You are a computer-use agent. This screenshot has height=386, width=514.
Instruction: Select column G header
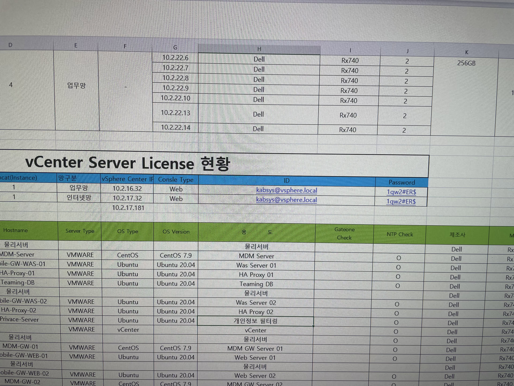(x=175, y=47)
